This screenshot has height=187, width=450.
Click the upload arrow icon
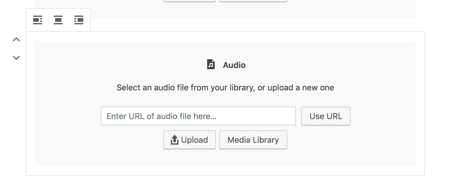click(174, 140)
